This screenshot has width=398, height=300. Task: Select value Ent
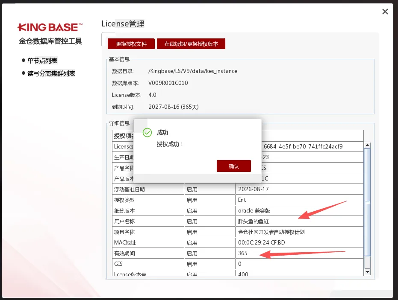(x=242, y=200)
